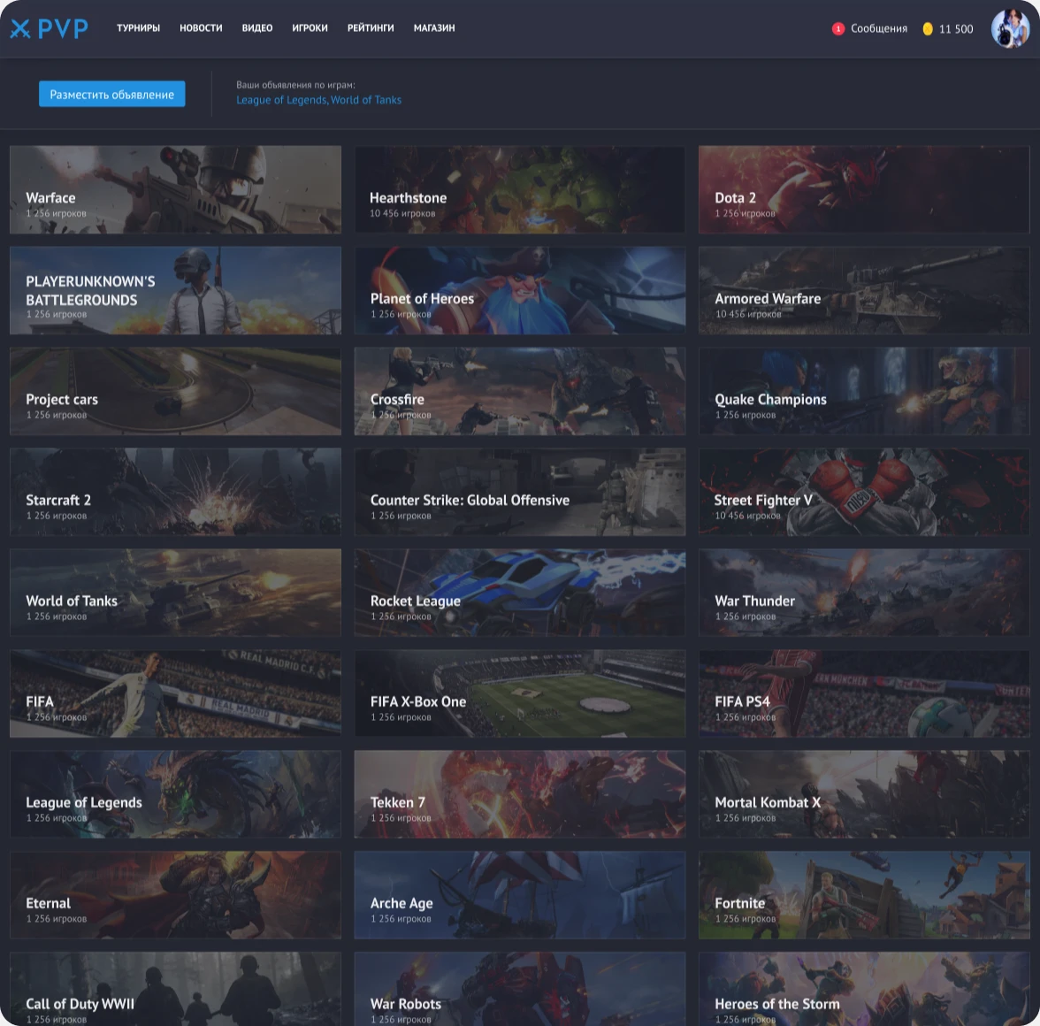Click the 11 500 coin balance
1040x1026 pixels.
pyautogui.click(x=956, y=28)
